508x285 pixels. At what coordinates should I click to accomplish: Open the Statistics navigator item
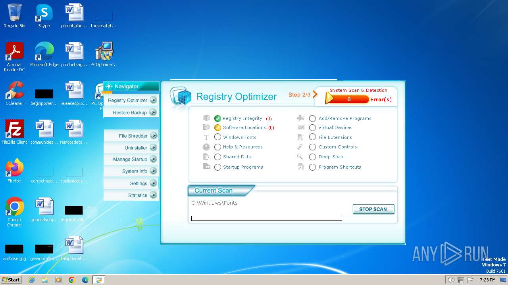(131, 195)
